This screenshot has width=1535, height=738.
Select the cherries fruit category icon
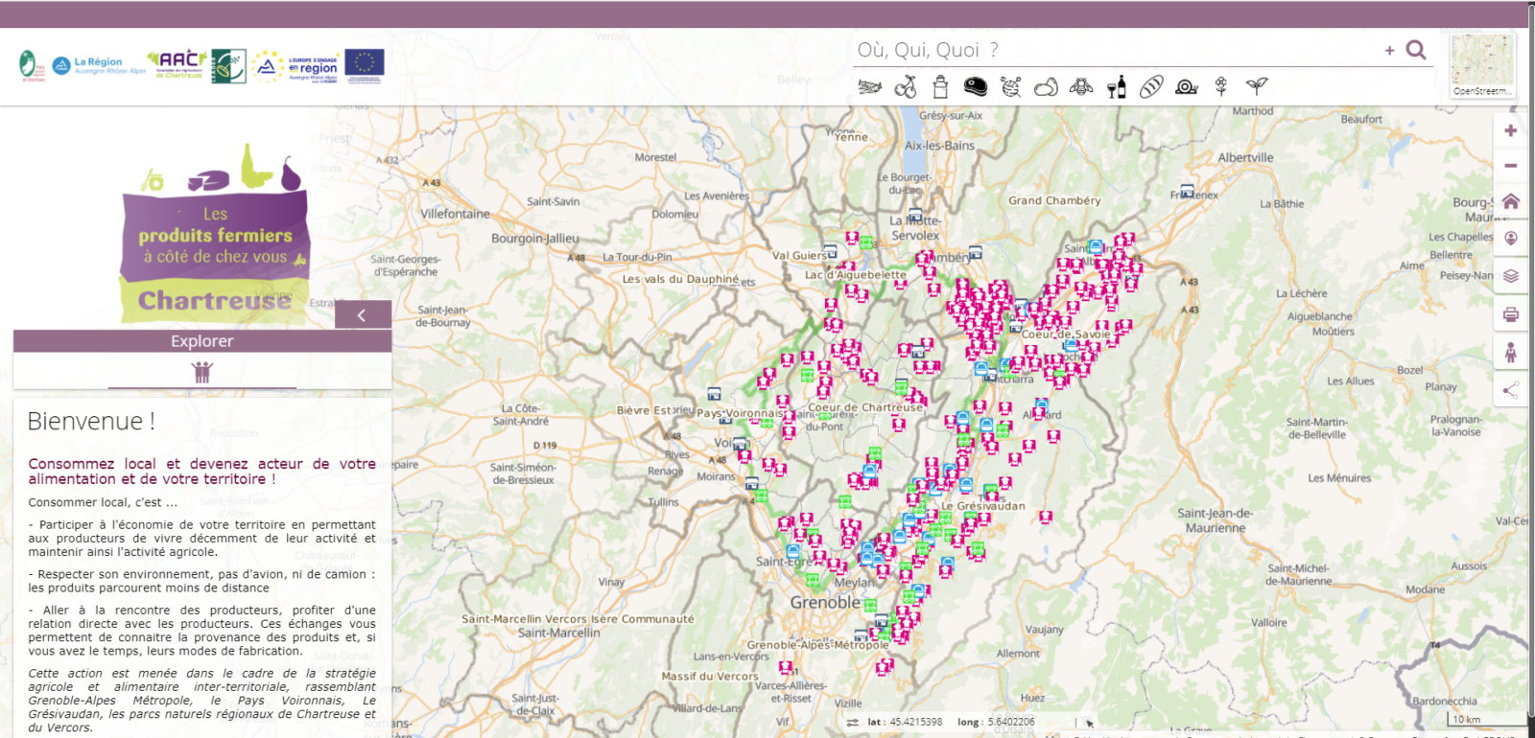pos(905,87)
